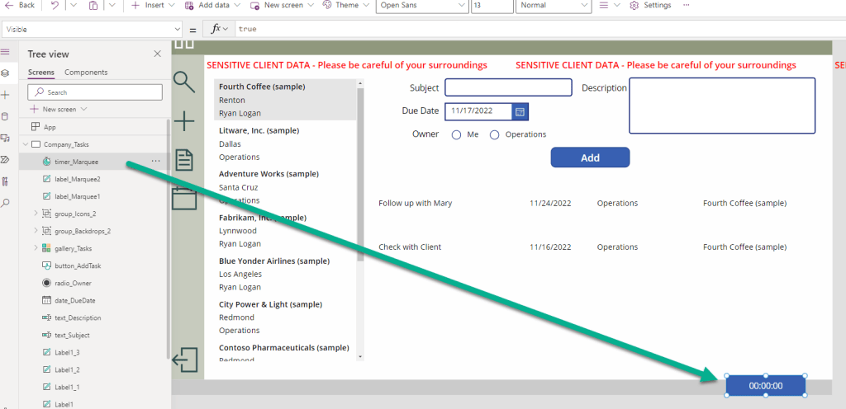This screenshot has height=409, width=846.
Task: Click the 00:00:00 timer button
Action: [766, 385]
